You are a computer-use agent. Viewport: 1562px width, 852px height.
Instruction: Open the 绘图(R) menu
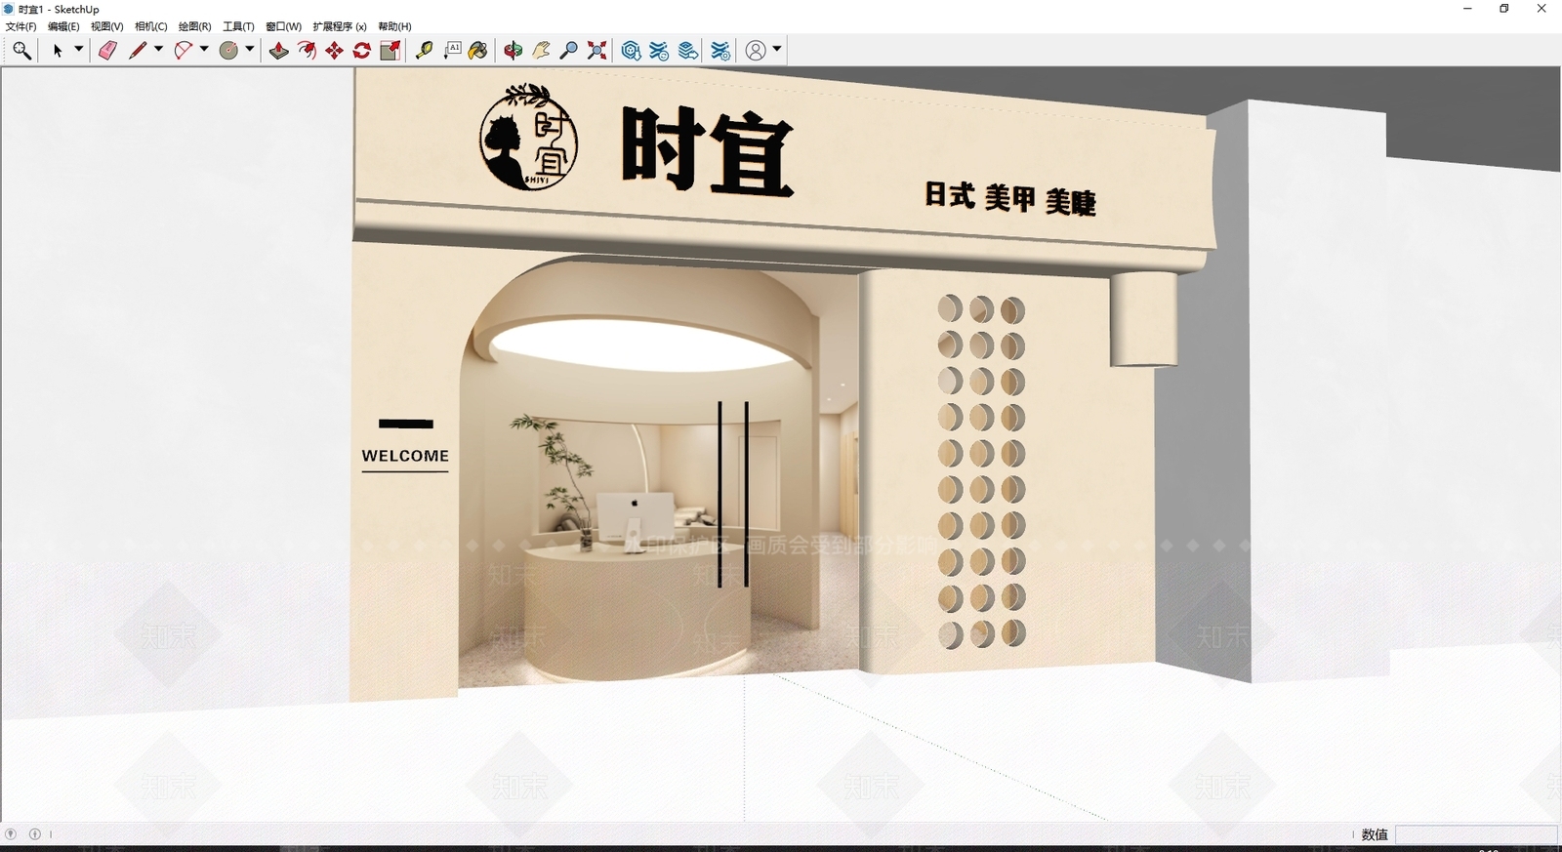(x=194, y=26)
